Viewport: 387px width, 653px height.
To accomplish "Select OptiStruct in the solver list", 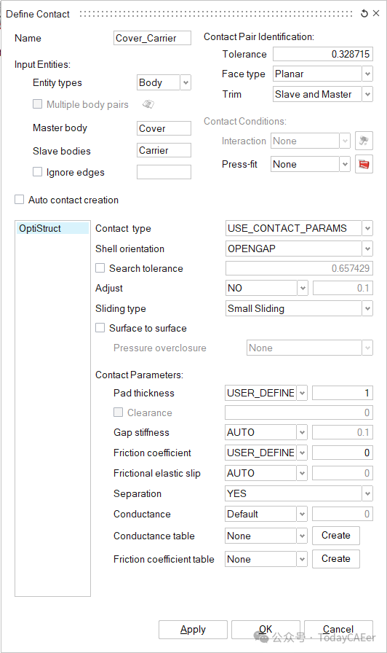I will coord(53,228).
